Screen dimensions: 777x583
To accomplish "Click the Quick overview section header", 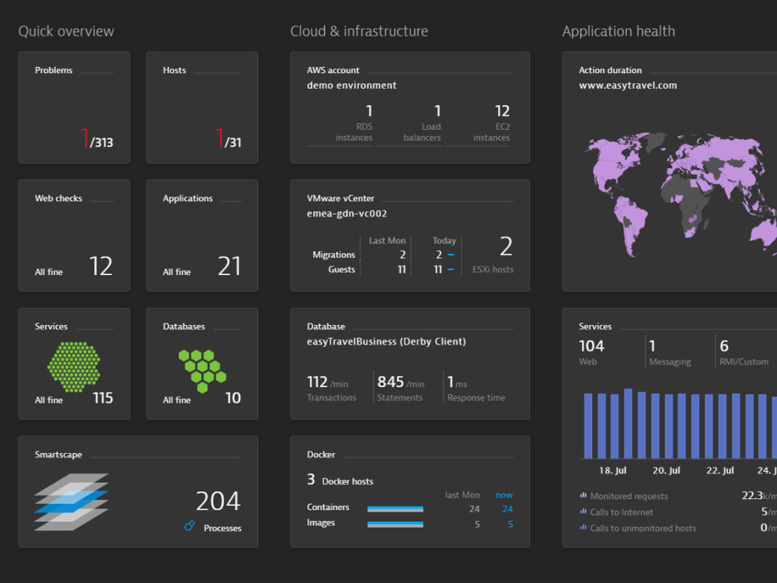I will (66, 31).
